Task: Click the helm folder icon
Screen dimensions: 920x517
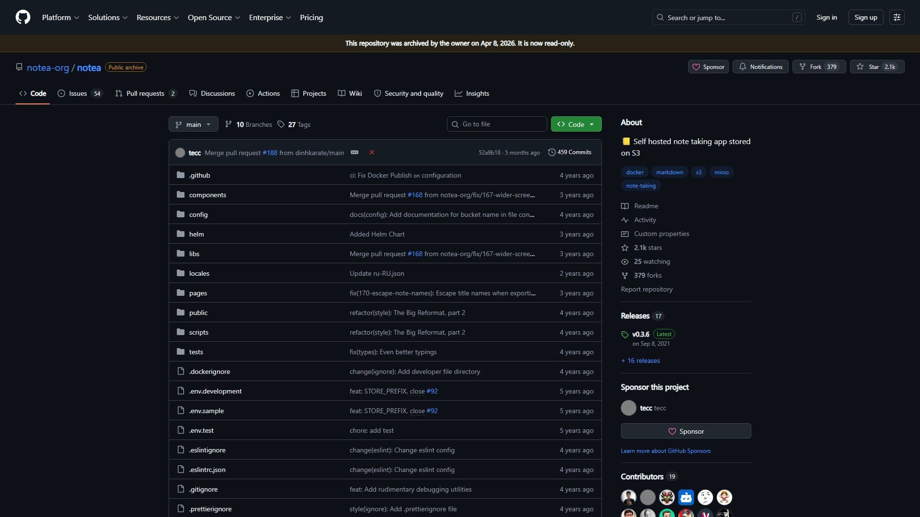Action: [181, 234]
